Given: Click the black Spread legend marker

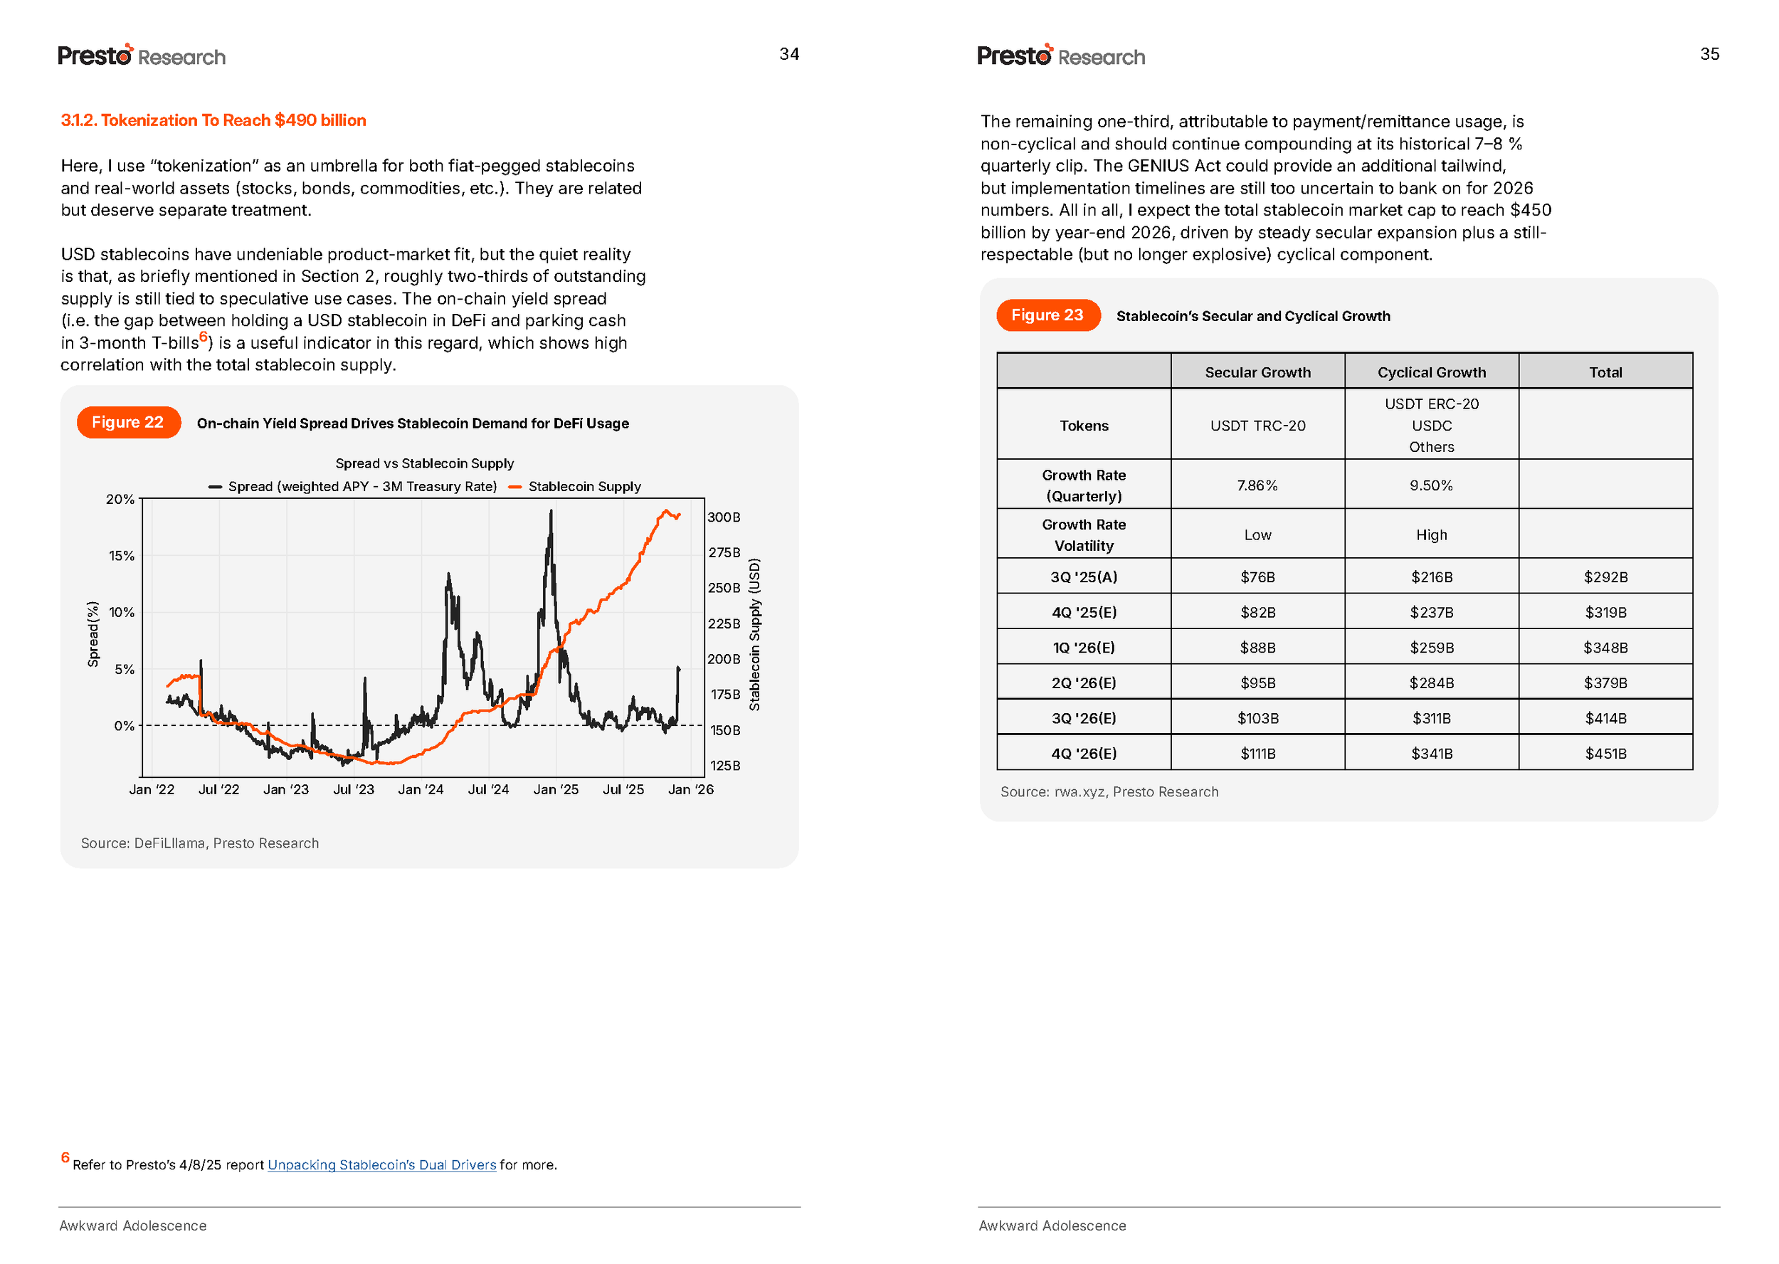Looking at the screenshot, I should (216, 488).
